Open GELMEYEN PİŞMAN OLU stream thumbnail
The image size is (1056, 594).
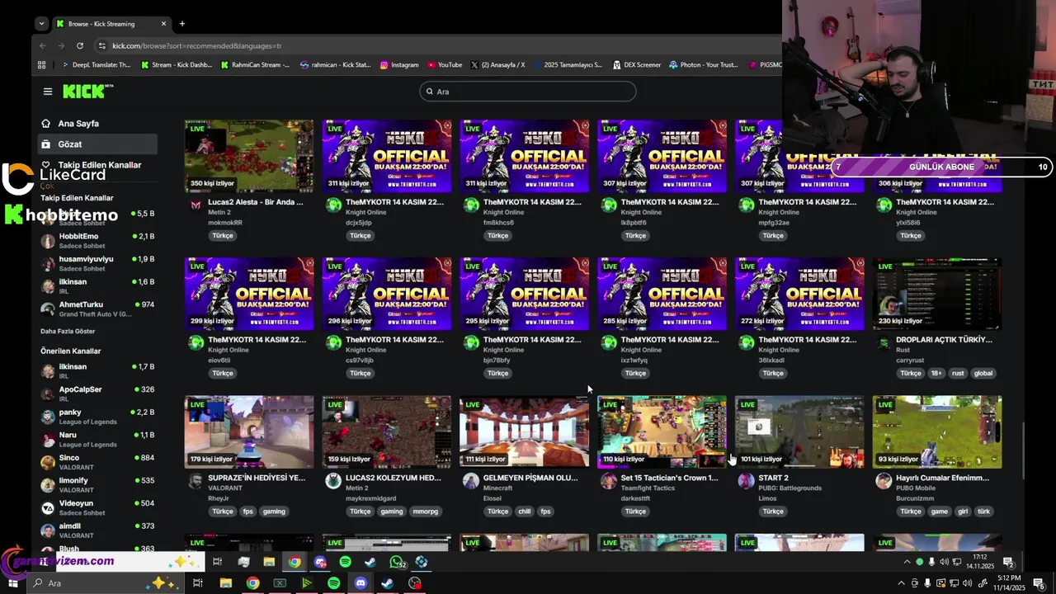(x=525, y=431)
